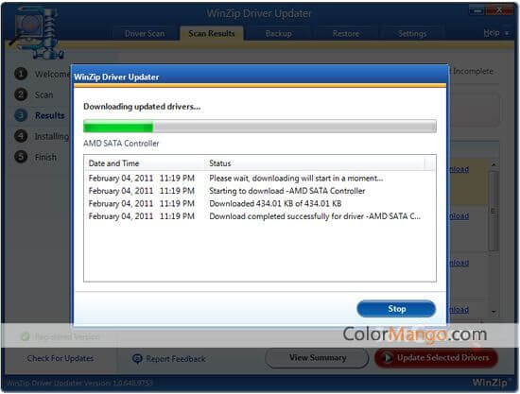Open the Backup tab
The height and width of the screenshot is (394, 520).
point(279,33)
